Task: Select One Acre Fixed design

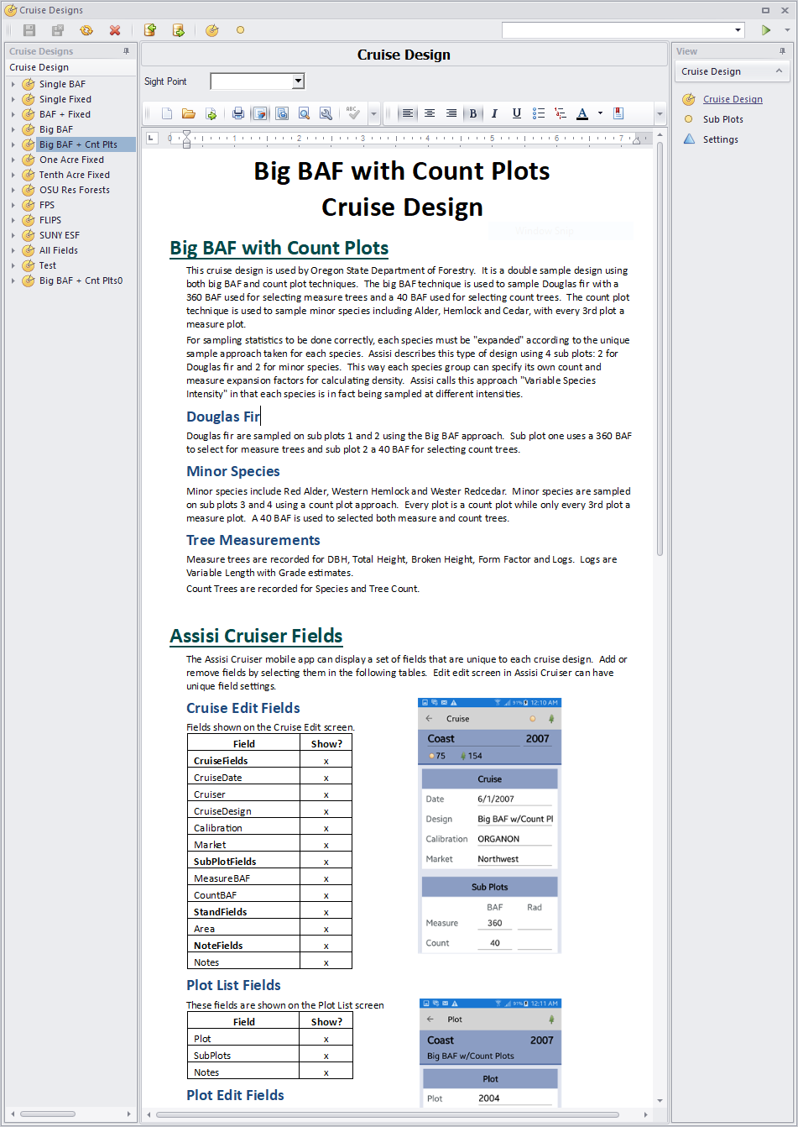Action: [71, 160]
